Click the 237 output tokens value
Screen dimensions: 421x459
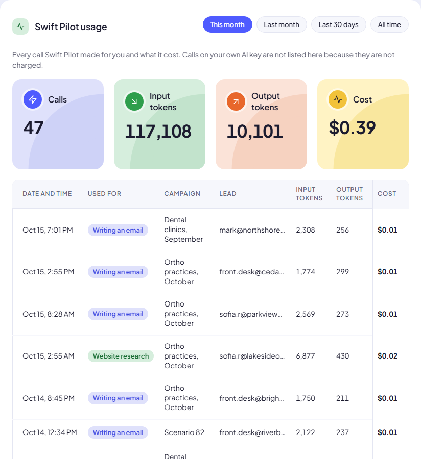[342, 432]
